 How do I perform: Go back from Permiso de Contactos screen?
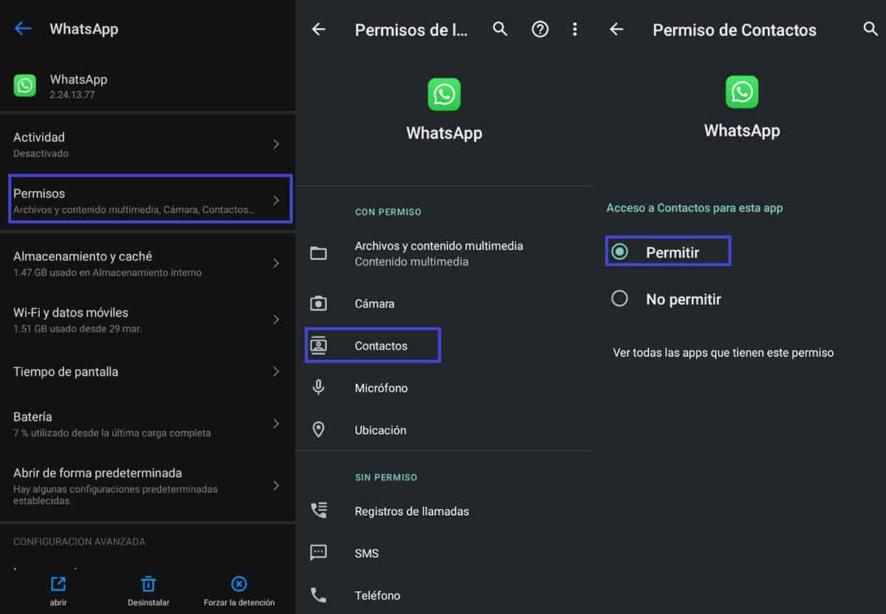pos(617,30)
